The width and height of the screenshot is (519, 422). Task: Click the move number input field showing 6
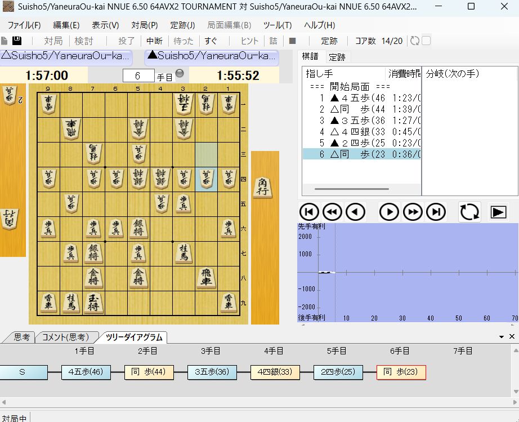point(138,75)
